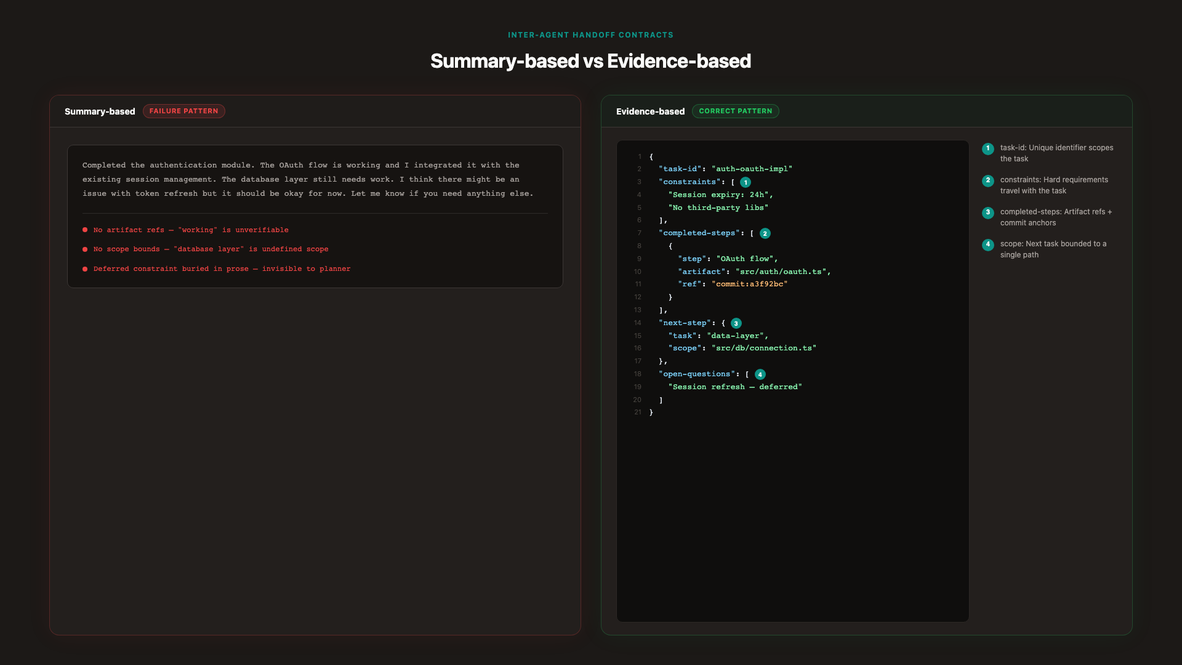Select legend badge 1 next to task-id note
The image size is (1182, 665).
point(988,148)
